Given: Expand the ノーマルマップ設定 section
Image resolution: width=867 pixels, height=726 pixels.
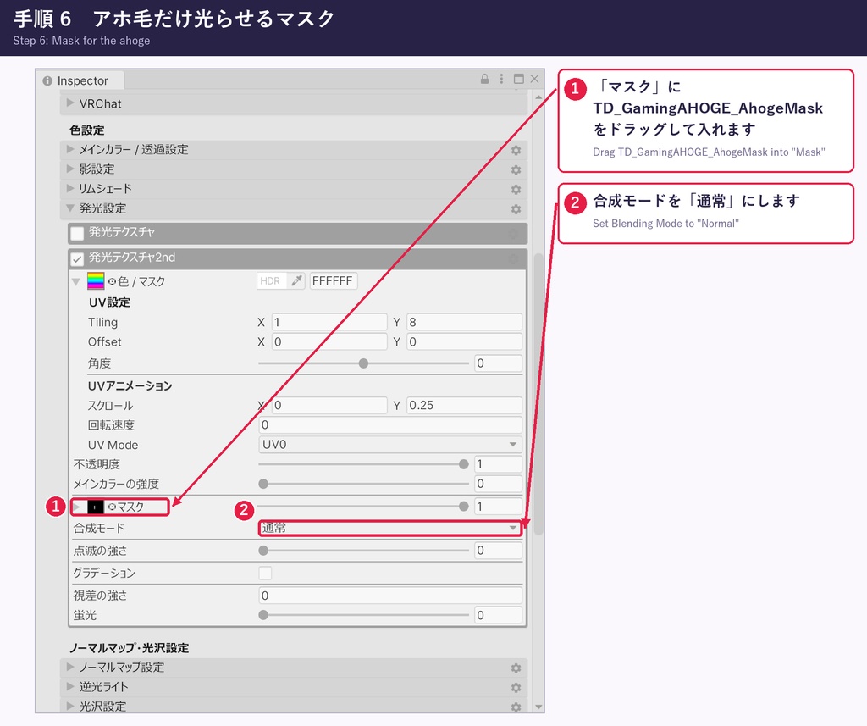Looking at the screenshot, I should (70, 666).
